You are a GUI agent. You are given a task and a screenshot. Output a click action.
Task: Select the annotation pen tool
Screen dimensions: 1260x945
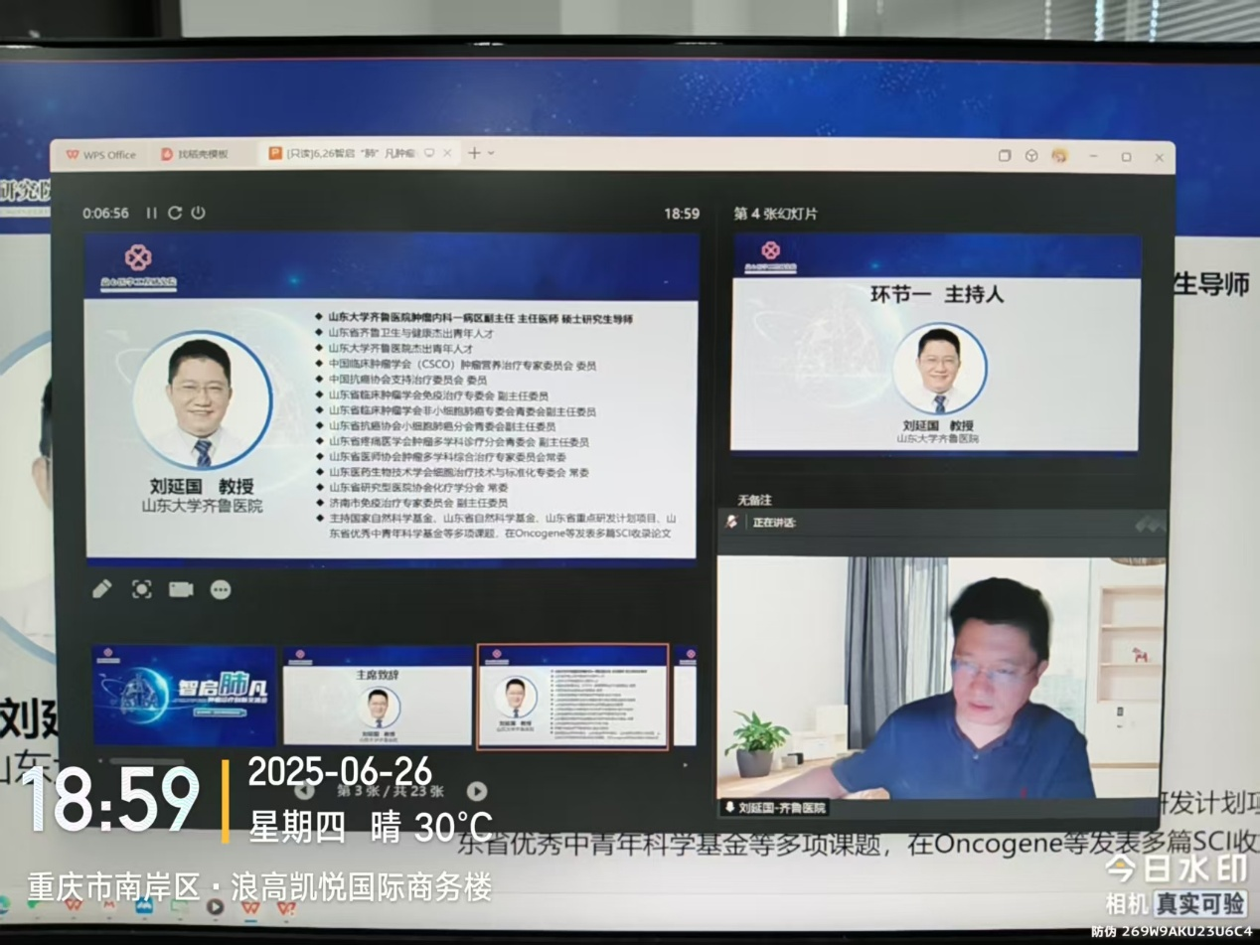coord(102,588)
